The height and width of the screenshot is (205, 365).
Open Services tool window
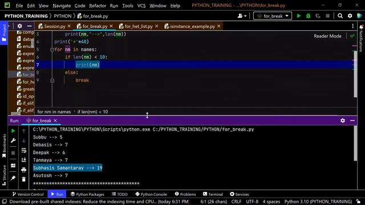point(240,194)
